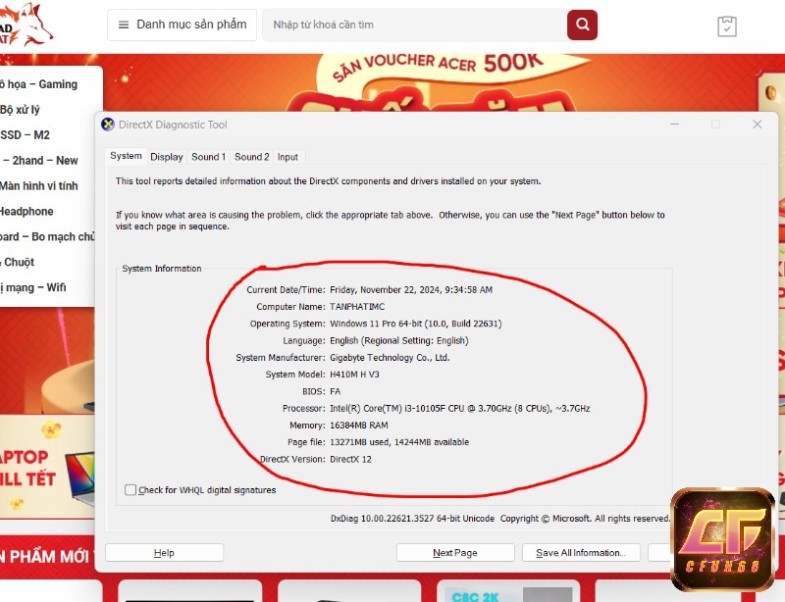Select the Input tab
Image resolution: width=785 pixels, height=602 pixels.
click(x=288, y=157)
